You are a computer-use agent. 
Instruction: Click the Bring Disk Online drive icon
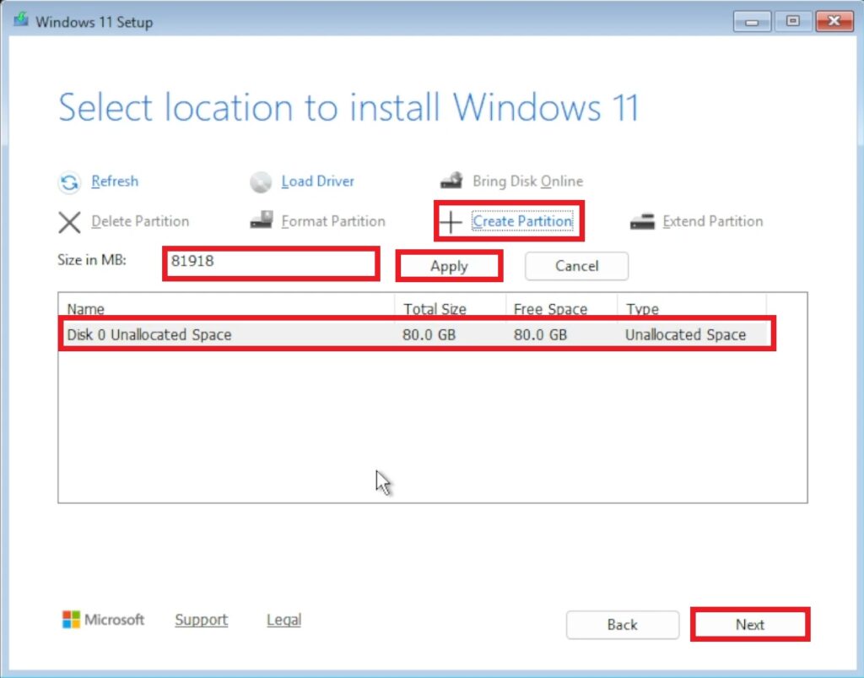[451, 181]
